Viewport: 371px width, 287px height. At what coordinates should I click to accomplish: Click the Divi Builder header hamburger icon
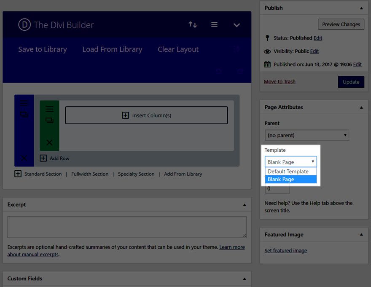(x=214, y=25)
